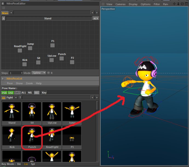Click the question mark help button in pose list
The height and width of the screenshot is (167, 189).
click(x=20, y=98)
